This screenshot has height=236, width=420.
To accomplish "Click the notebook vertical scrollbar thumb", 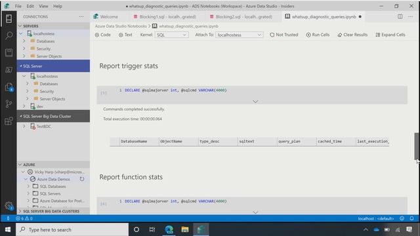I will click(x=417, y=146).
